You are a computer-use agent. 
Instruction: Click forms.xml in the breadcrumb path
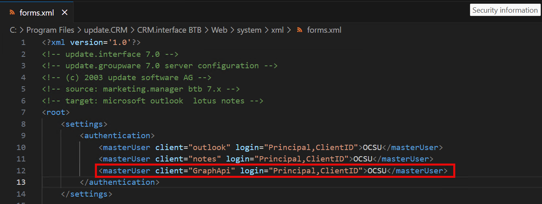(324, 30)
